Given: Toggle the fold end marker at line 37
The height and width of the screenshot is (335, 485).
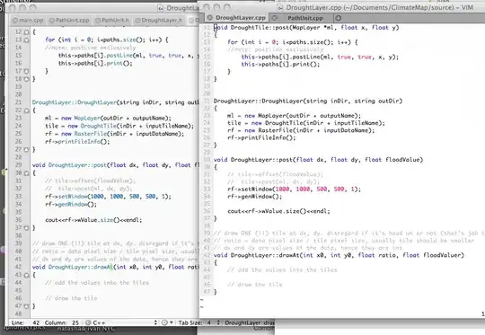Looking at the screenshot, I should coord(26,228).
